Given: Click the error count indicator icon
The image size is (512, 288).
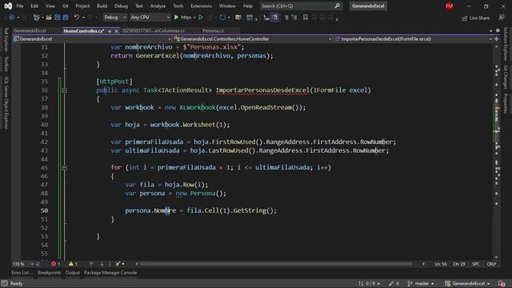Looking at the screenshot, I should (54, 264).
